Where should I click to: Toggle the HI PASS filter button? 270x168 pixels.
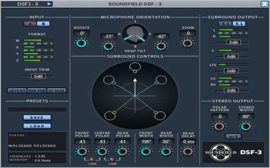[x=56, y=91]
